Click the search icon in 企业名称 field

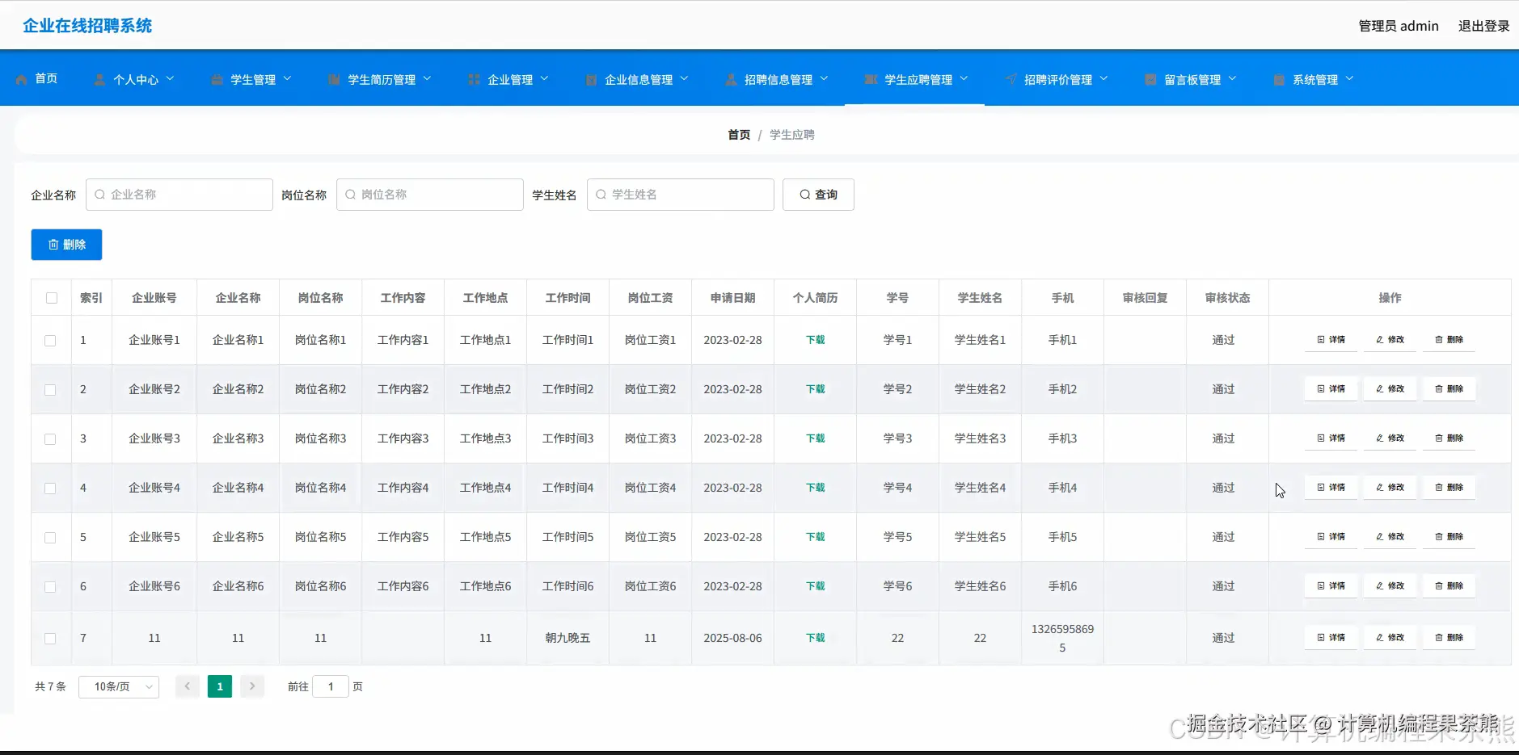tap(100, 195)
